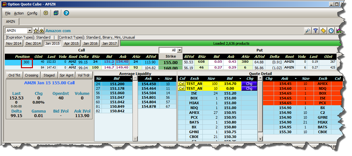Click the clock icon in toolbar
This screenshot has width=352, height=156.
tap(331, 31)
